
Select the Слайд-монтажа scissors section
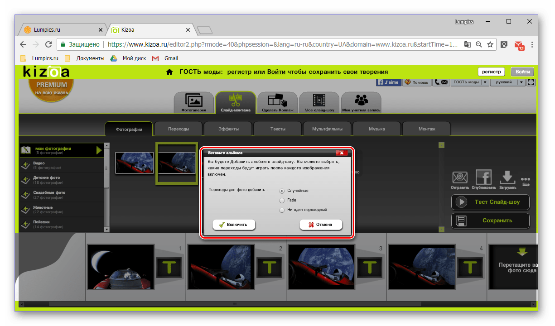tap(236, 102)
